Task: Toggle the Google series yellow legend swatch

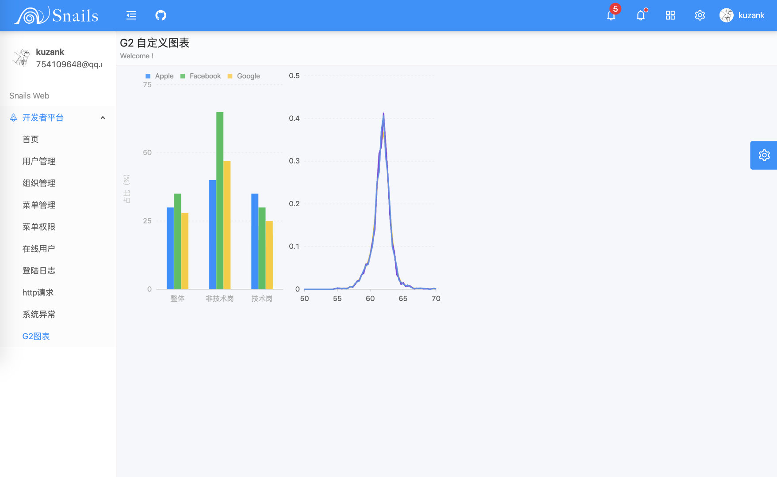Action: pos(230,76)
